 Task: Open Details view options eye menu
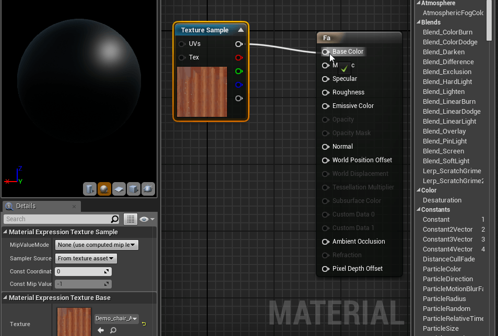coord(147,219)
